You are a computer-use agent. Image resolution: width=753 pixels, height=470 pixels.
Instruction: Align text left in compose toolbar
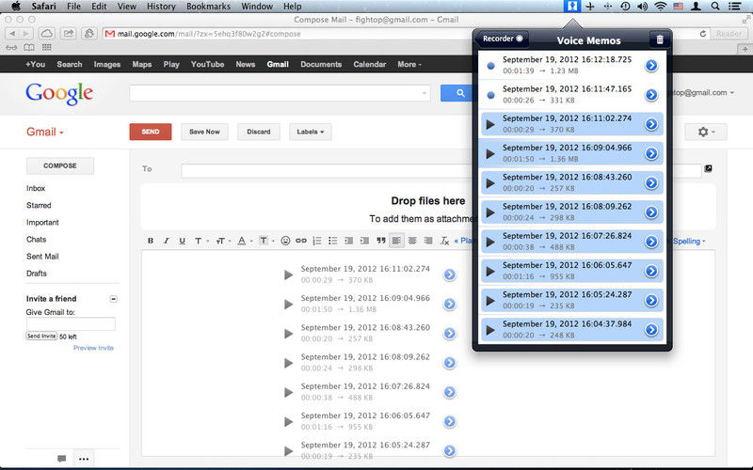396,241
